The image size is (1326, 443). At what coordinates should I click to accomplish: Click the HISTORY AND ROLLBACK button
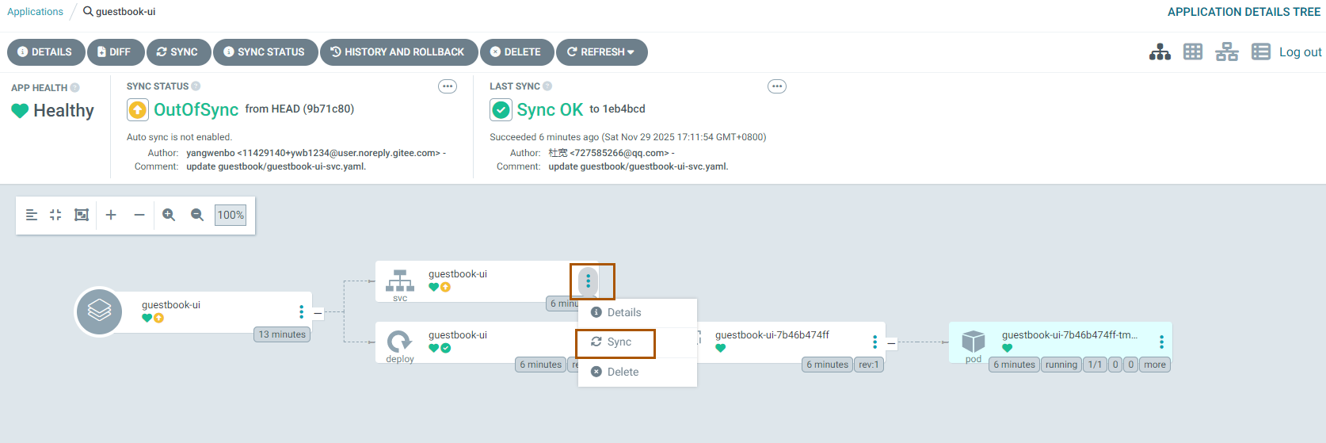point(398,52)
